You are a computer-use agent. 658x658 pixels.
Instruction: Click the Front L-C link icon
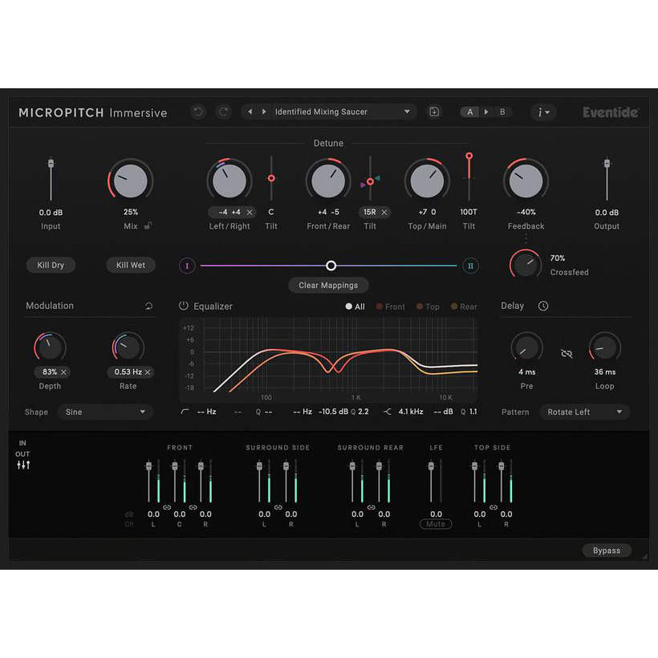pyautogui.click(x=167, y=507)
